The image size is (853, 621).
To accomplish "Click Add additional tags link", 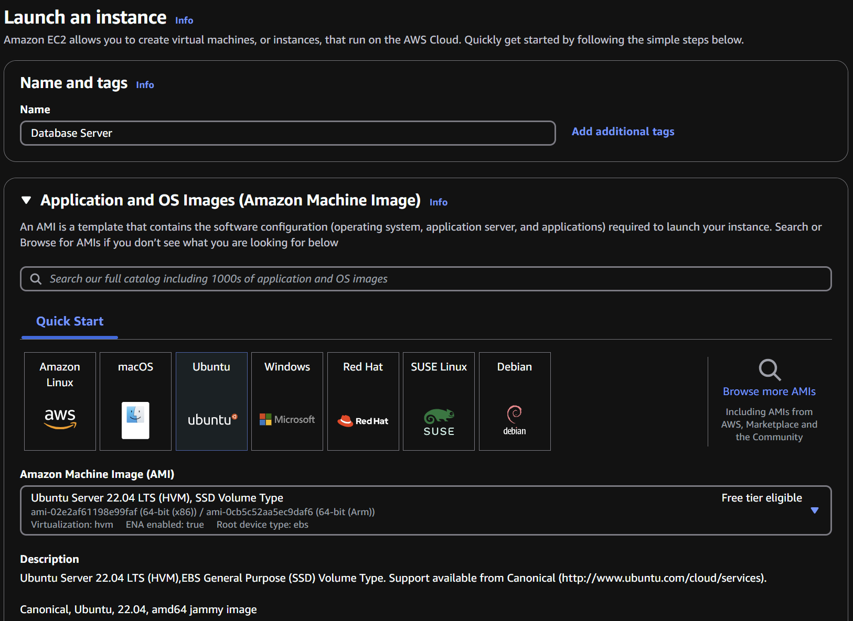I will (x=623, y=132).
